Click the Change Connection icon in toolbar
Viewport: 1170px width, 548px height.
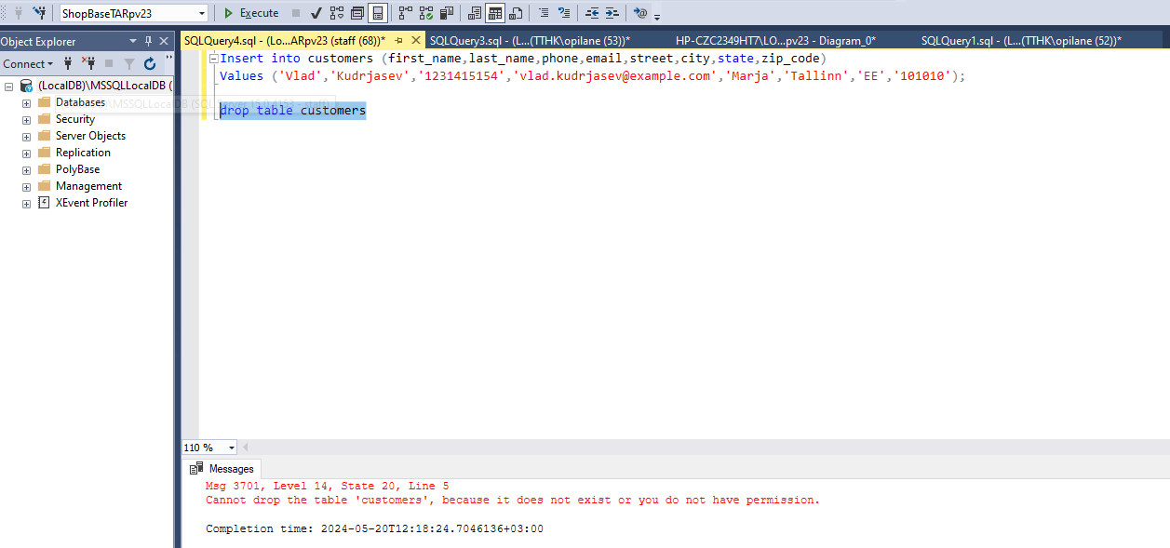pos(39,13)
